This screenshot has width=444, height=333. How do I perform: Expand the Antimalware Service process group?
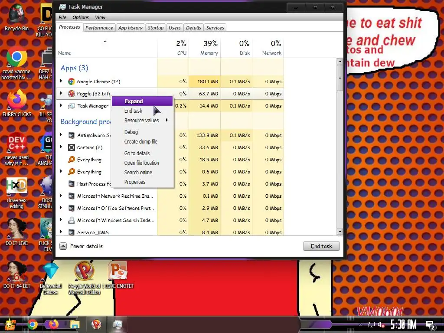pos(61,135)
